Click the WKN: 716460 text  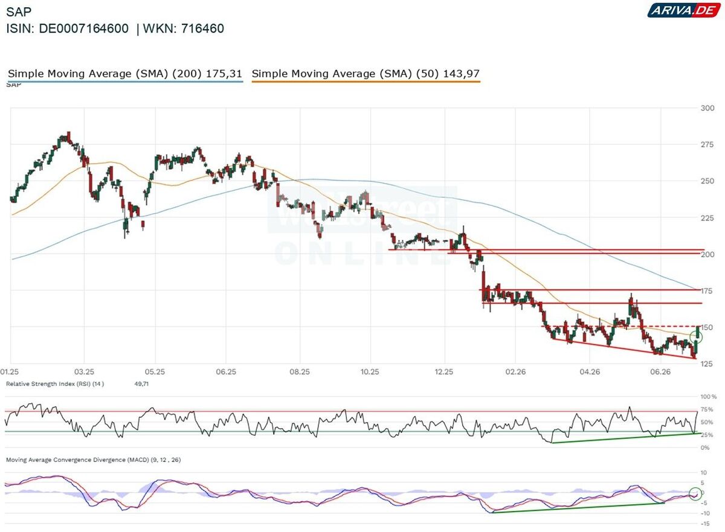pyautogui.click(x=184, y=28)
